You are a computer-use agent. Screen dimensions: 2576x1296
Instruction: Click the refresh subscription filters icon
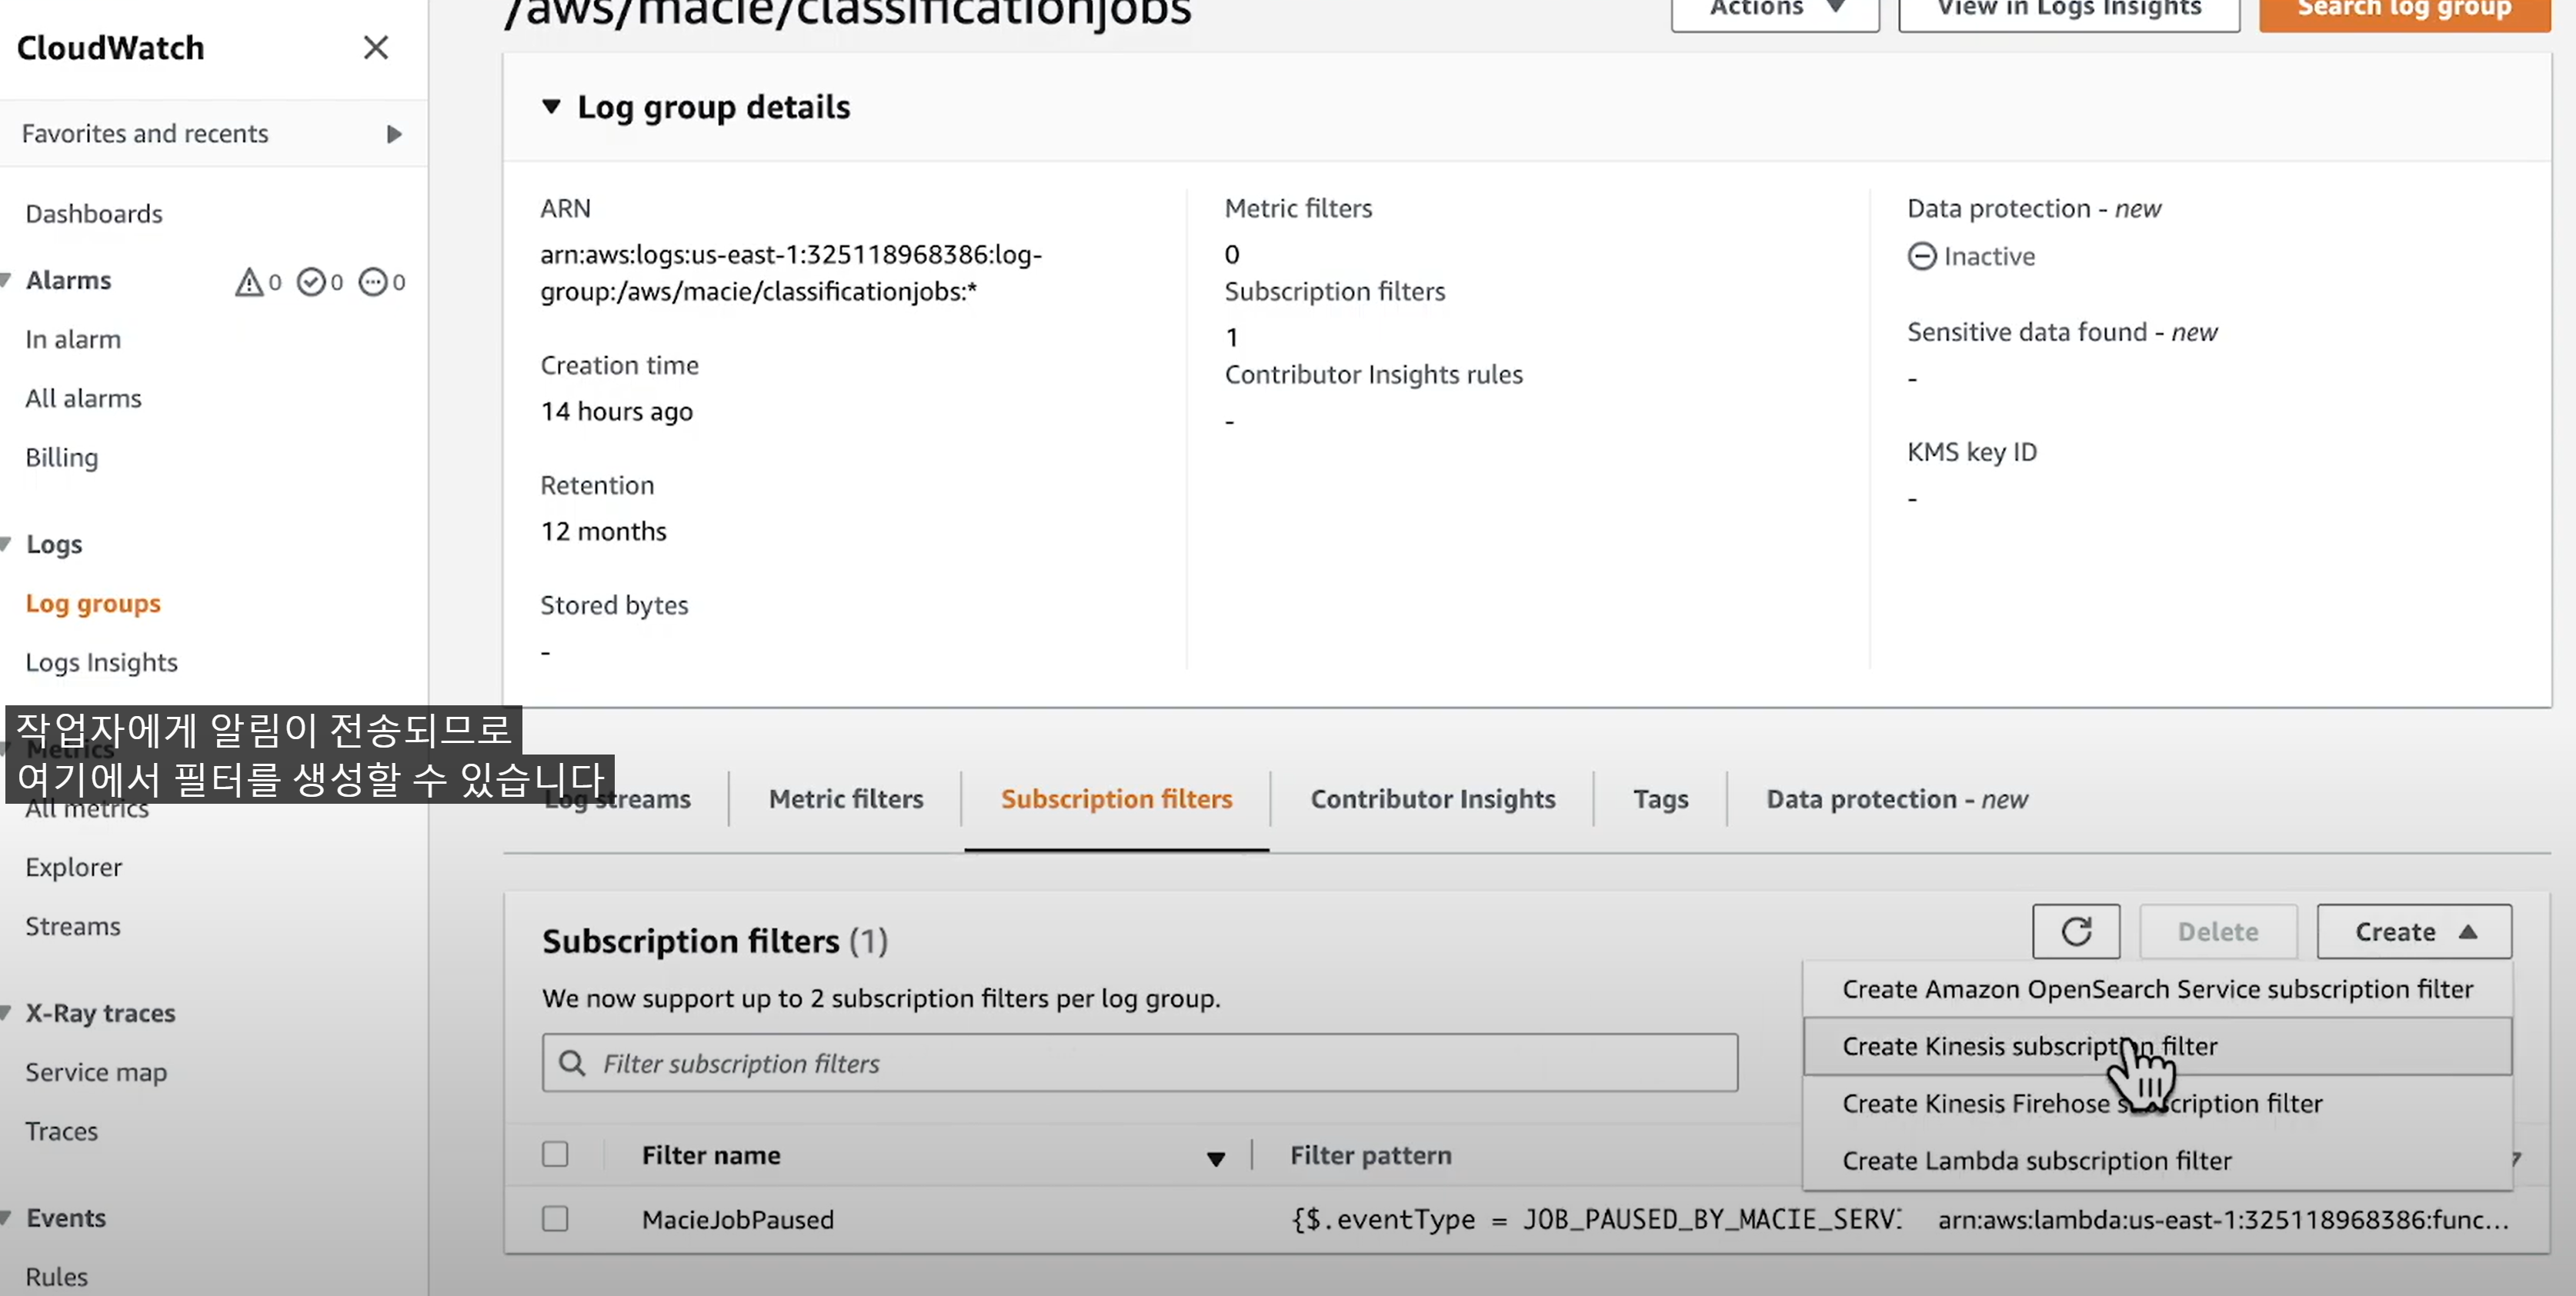[2075, 931]
